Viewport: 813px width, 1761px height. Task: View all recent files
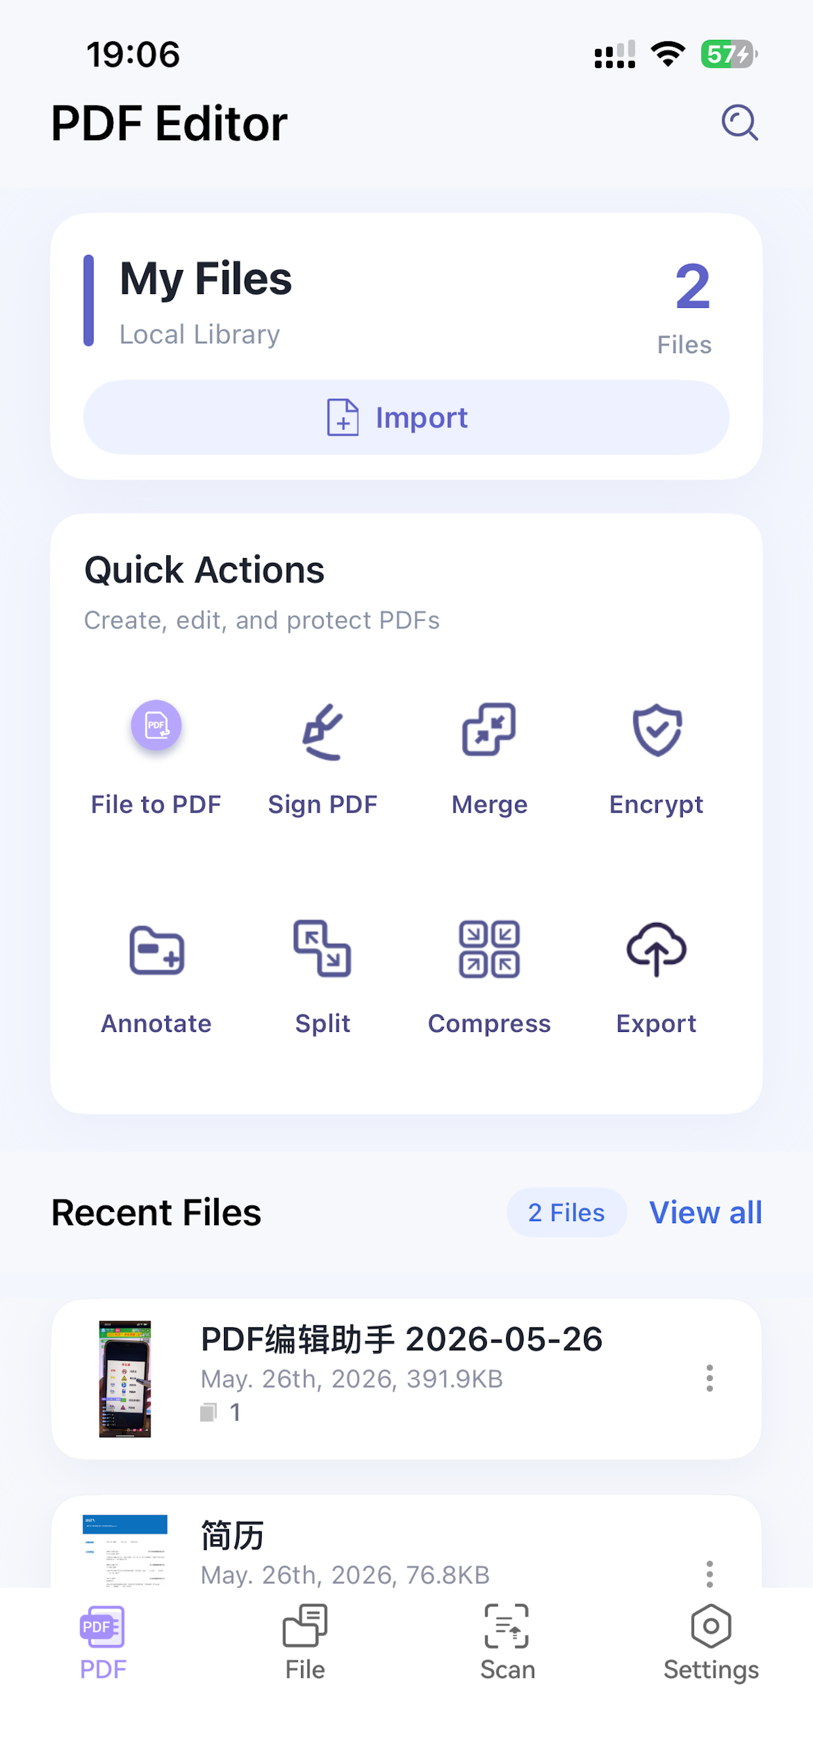click(705, 1213)
